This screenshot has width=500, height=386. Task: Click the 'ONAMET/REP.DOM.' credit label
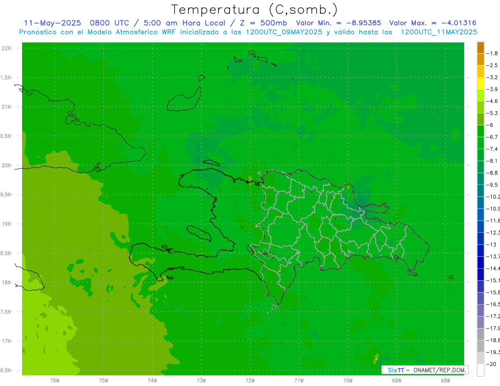[439, 370]
